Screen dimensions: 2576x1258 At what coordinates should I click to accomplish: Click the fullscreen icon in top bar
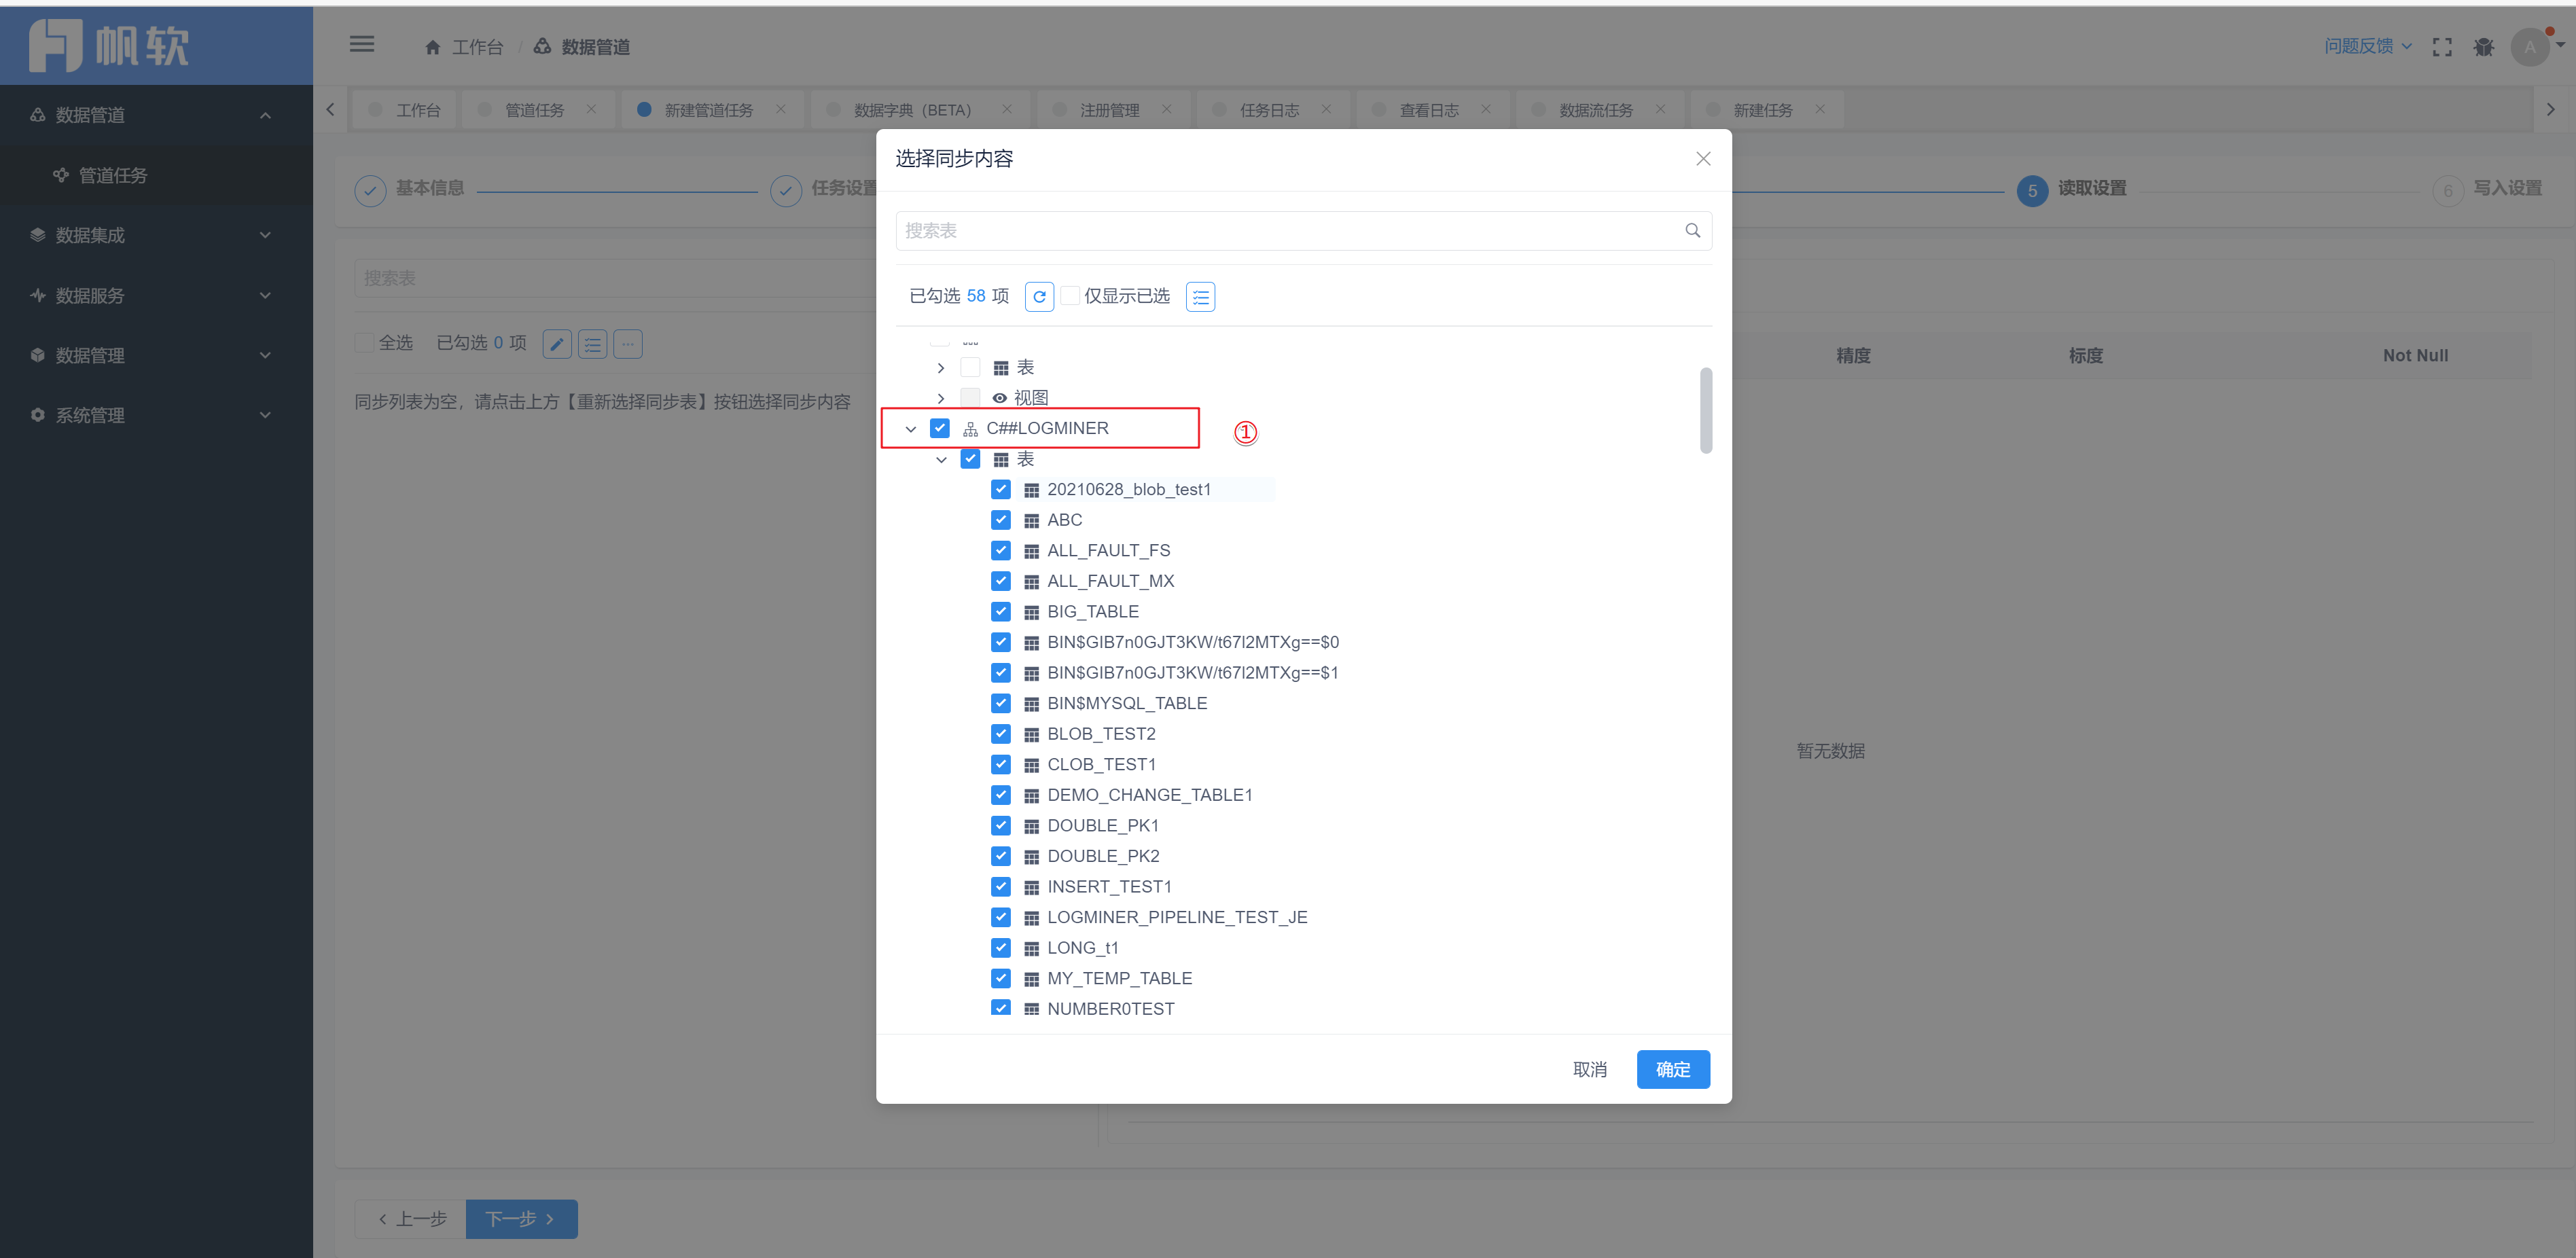click(2442, 47)
